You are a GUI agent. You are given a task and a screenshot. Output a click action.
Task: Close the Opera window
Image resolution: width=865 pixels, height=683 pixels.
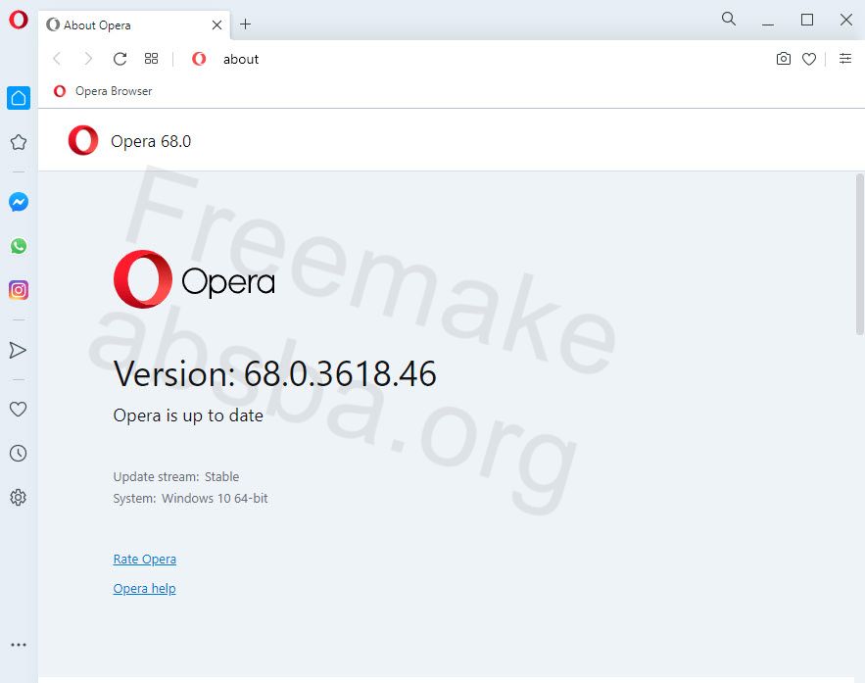pyautogui.click(x=846, y=20)
